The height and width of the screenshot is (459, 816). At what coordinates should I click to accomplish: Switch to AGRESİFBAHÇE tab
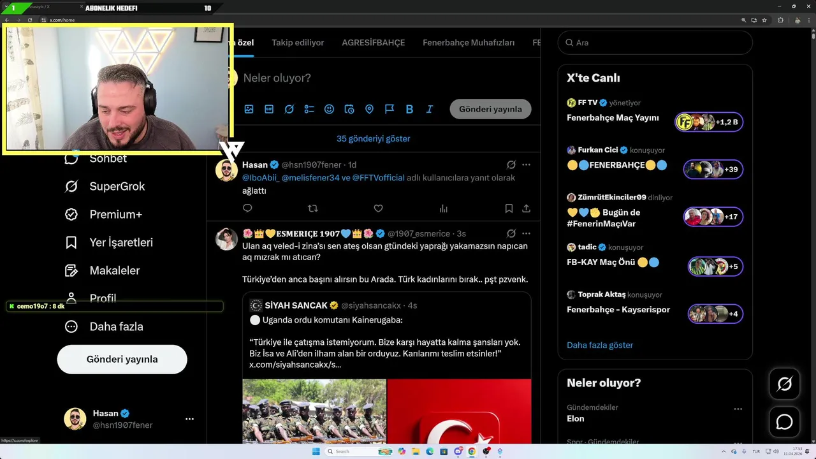pos(374,43)
